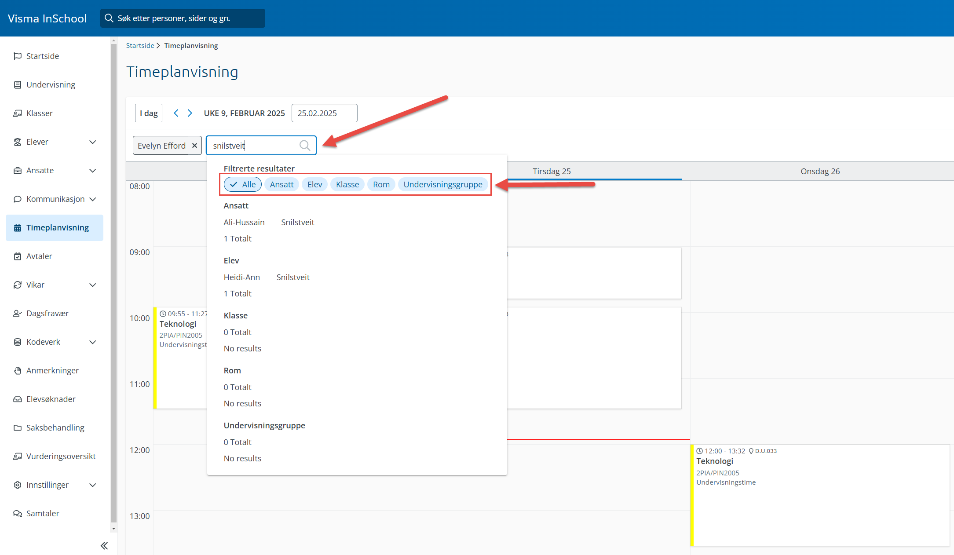Viewport: 954px width, 555px height.
Task: Open Avtaler from sidebar
Action: pyautogui.click(x=39, y=256)
